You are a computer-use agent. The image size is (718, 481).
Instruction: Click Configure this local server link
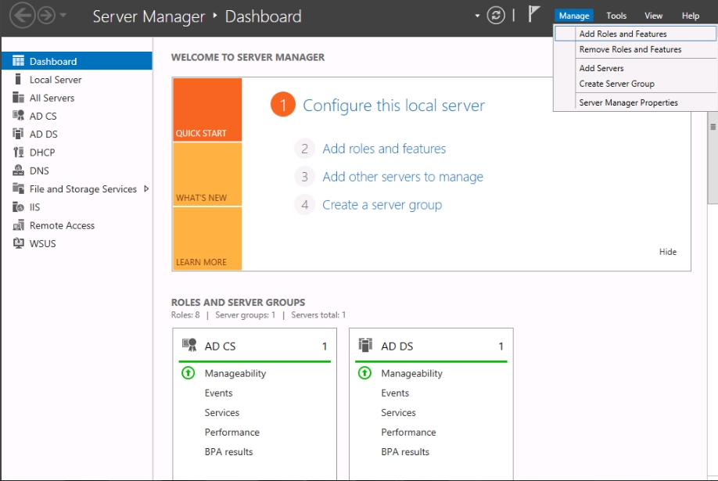[x=393, y=106]
